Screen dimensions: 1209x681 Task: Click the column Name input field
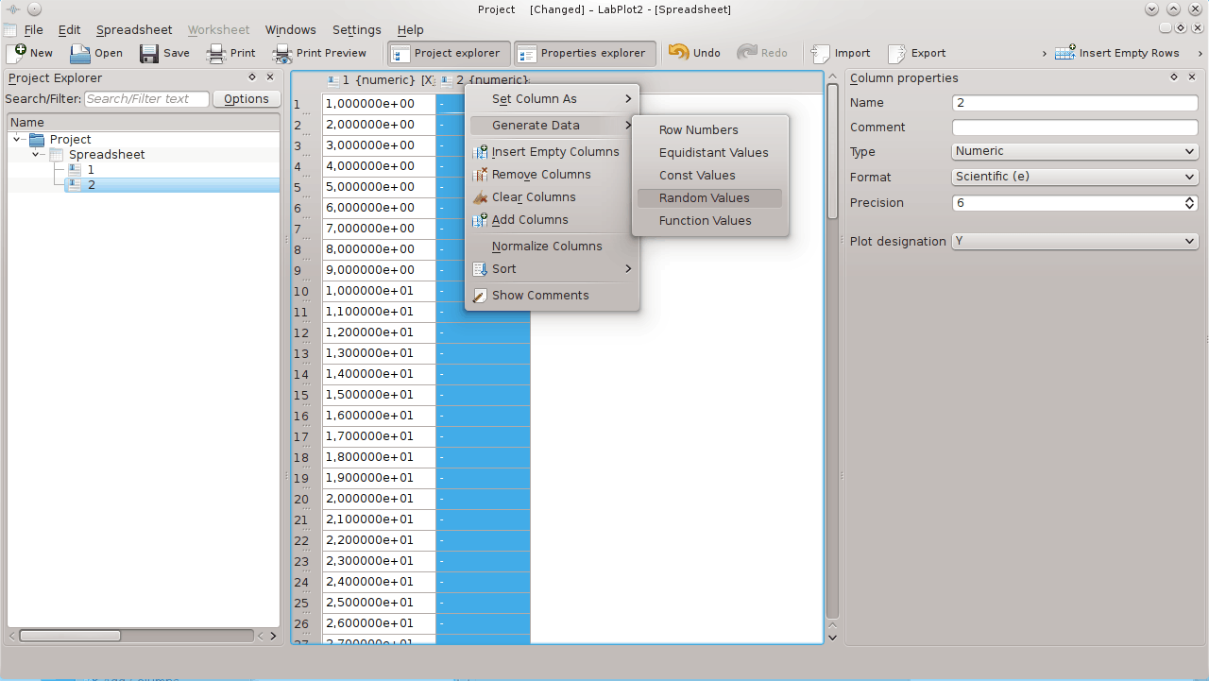click(x=1074, y=103)
